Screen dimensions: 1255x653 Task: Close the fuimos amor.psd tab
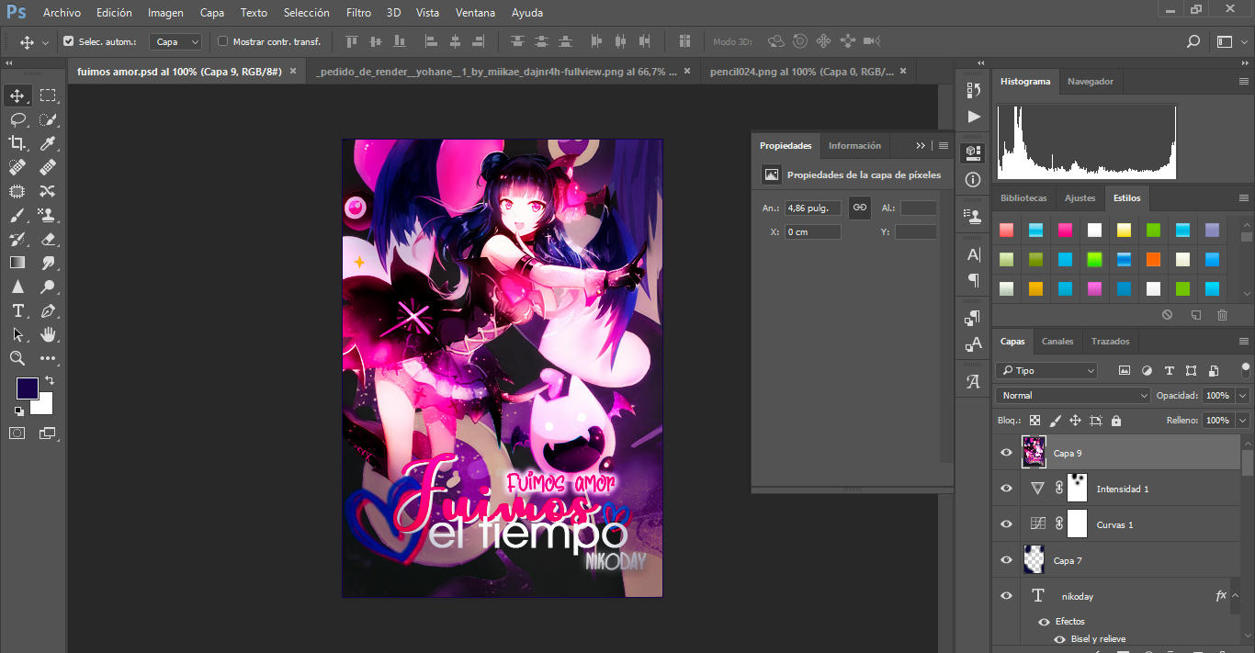293,71
